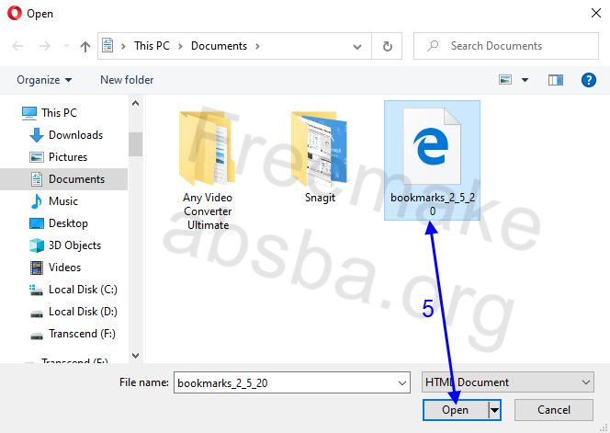Click the document icon in address bar
Image resolution: width=610 pixels, height=433 pixels.
click(x=107, y=46)
